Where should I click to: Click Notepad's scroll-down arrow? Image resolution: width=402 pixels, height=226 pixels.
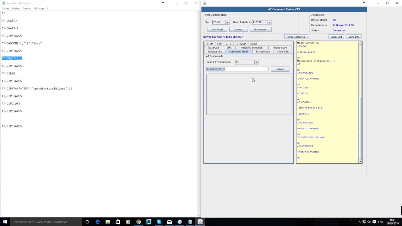click(x=199, y=216)
